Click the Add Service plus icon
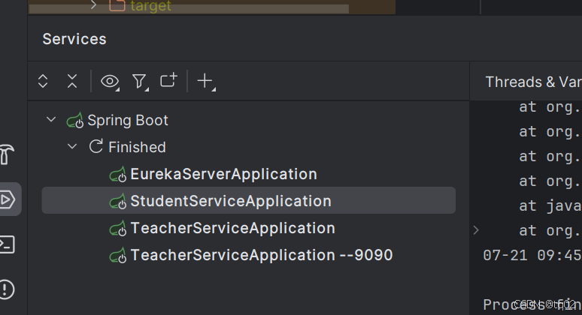The height and width of the screenshot is (315, 582). pos(205,81)
